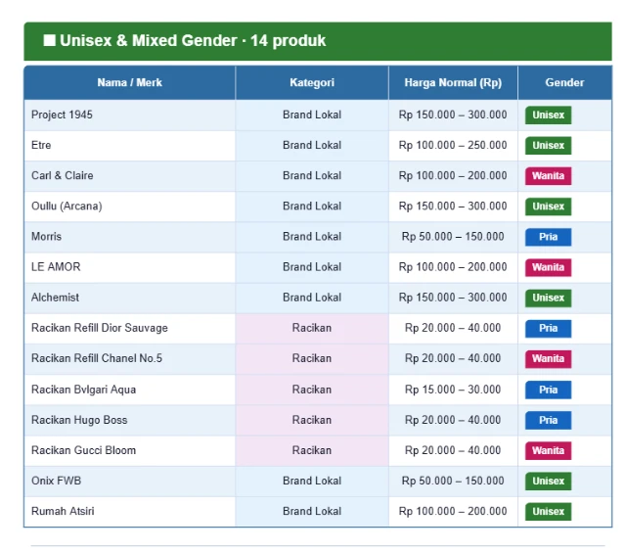Click the Wanita badge for Chanel No.5 refill
The image size is (626, 552).
tap(548, 358)
